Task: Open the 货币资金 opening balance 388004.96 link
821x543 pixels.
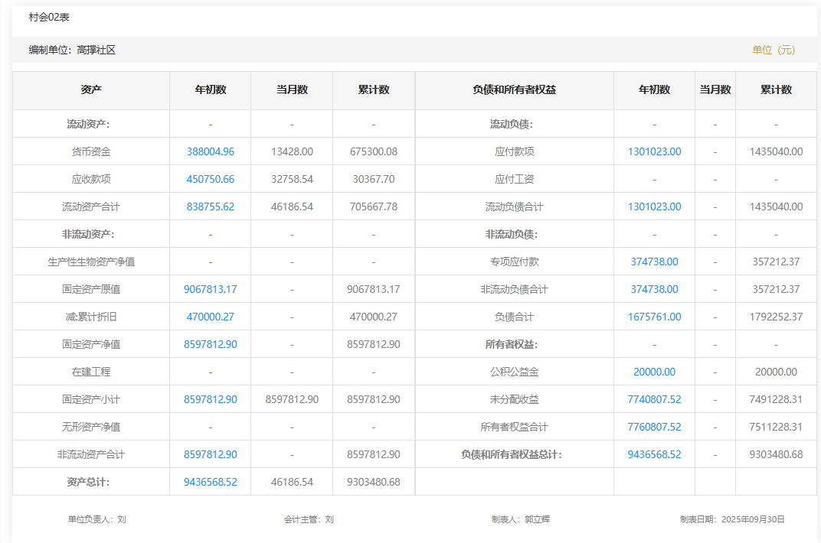Action: 211,151
